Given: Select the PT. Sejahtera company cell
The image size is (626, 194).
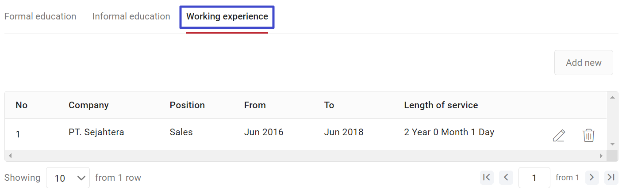Looking at the screenshot, I should click(96, 132).
